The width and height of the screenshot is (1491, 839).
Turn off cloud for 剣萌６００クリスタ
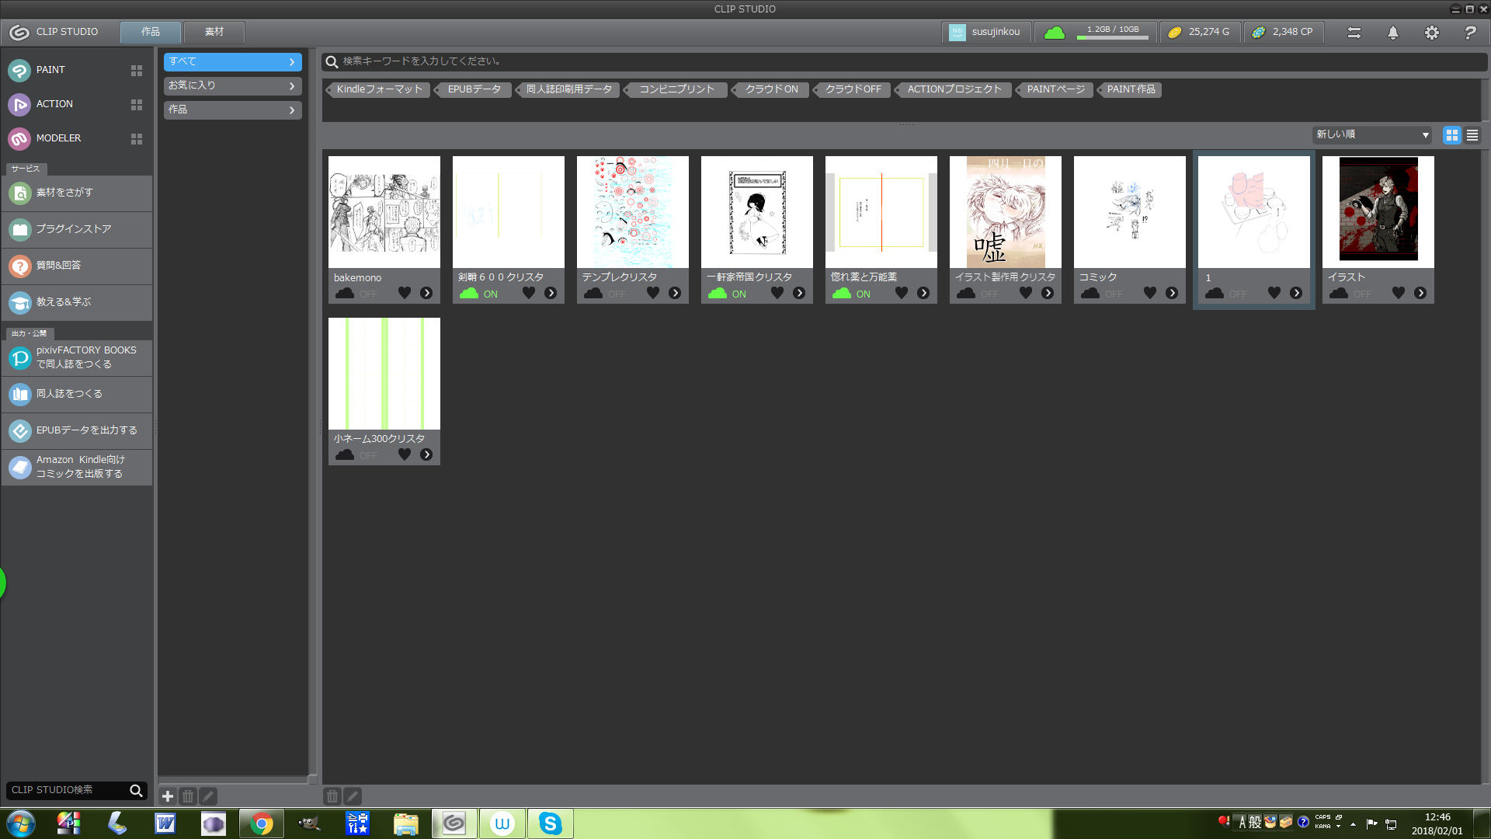(470, 294)
